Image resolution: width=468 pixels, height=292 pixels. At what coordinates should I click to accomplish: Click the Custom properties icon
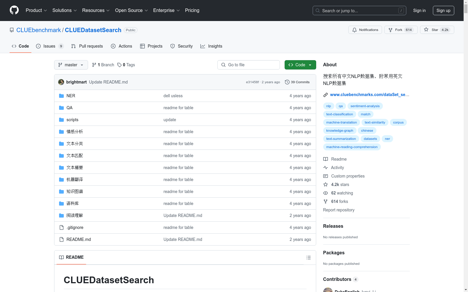pyautogui.click(x=326, y=176)
